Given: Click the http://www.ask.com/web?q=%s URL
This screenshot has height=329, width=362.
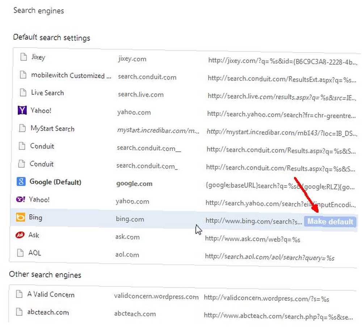Looking at the screenshot, I should click(x=253, y=239).
